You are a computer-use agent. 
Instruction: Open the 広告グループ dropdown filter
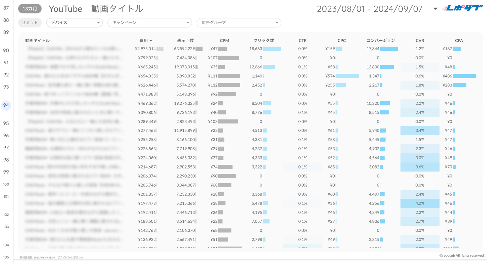click(239, 23)
